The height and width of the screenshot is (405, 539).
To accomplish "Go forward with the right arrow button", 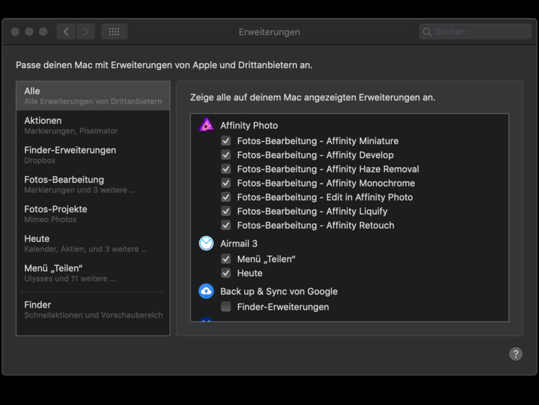I will click(x=85, y=32).
